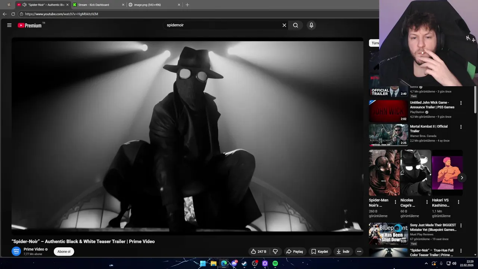Subscribe with the Abone ol button
The width and height of the screenshot is (478, 269).
click(64, 251)
